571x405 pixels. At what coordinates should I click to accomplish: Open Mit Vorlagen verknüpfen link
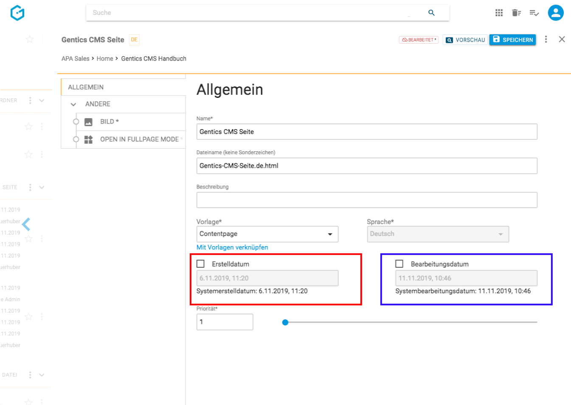point(232,247)
